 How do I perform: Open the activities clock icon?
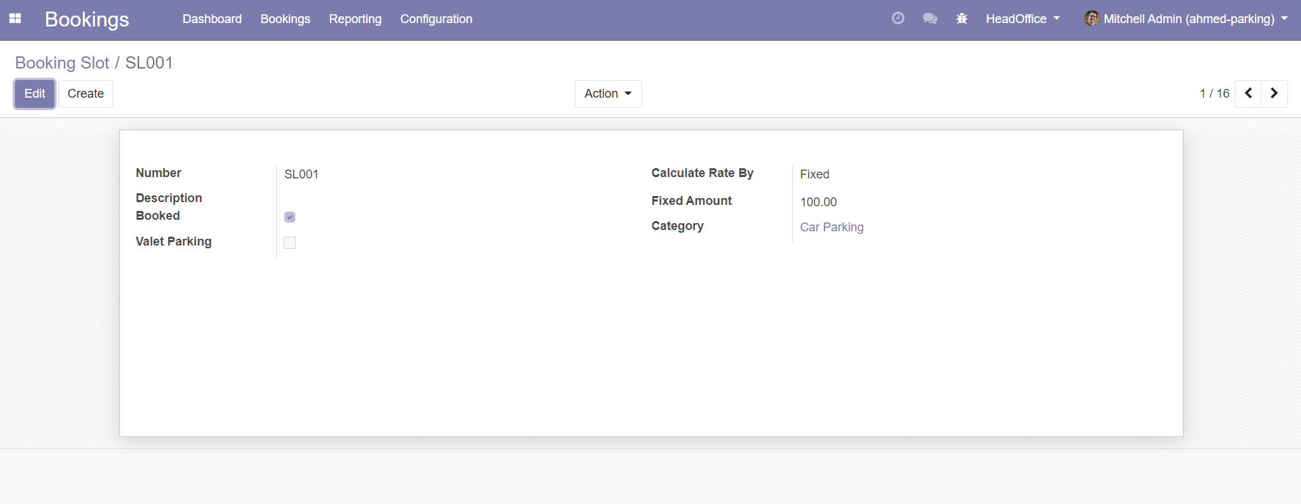898,19
